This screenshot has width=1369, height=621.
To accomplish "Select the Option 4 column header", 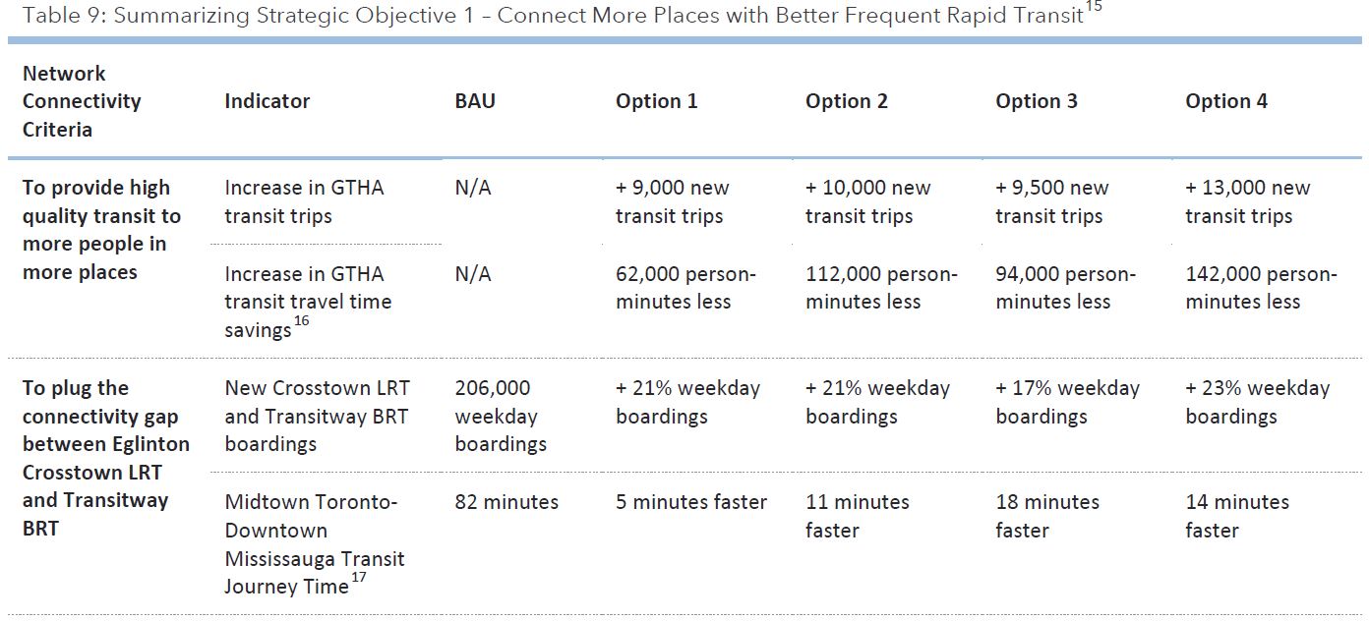I will (1226, 101).
